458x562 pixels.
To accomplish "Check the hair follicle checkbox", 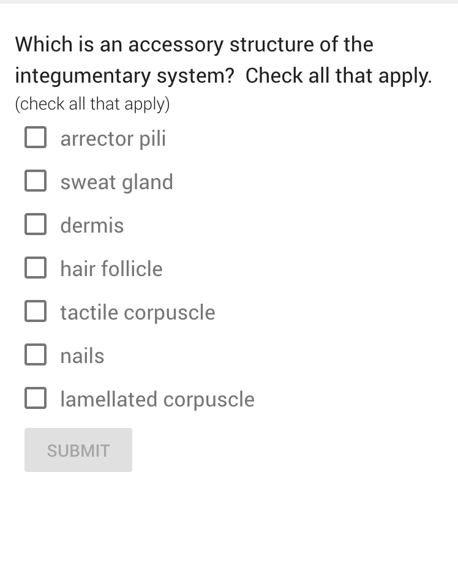I will pyautogui.click(x=36, y=268).
